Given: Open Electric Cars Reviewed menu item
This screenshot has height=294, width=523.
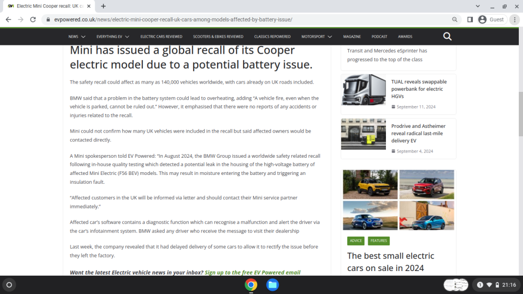Looking at the screenshot, I should (x=161, y=37).
